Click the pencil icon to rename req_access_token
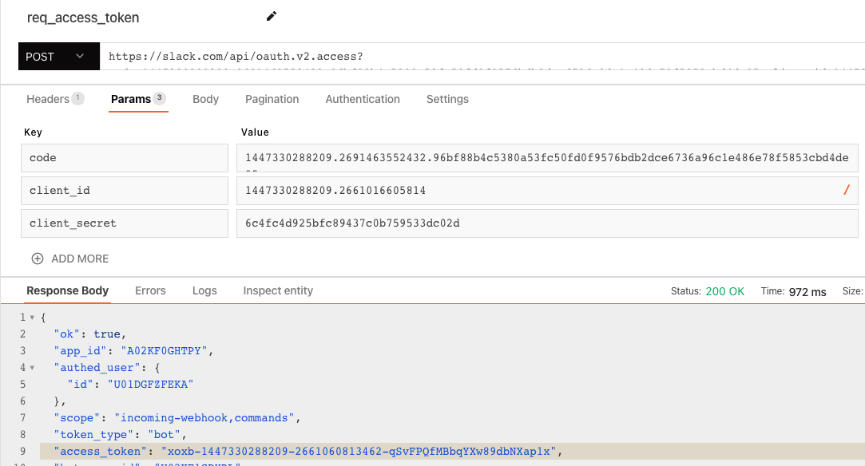The width and height of the screenshot is (865, 466). coord(271,16)
